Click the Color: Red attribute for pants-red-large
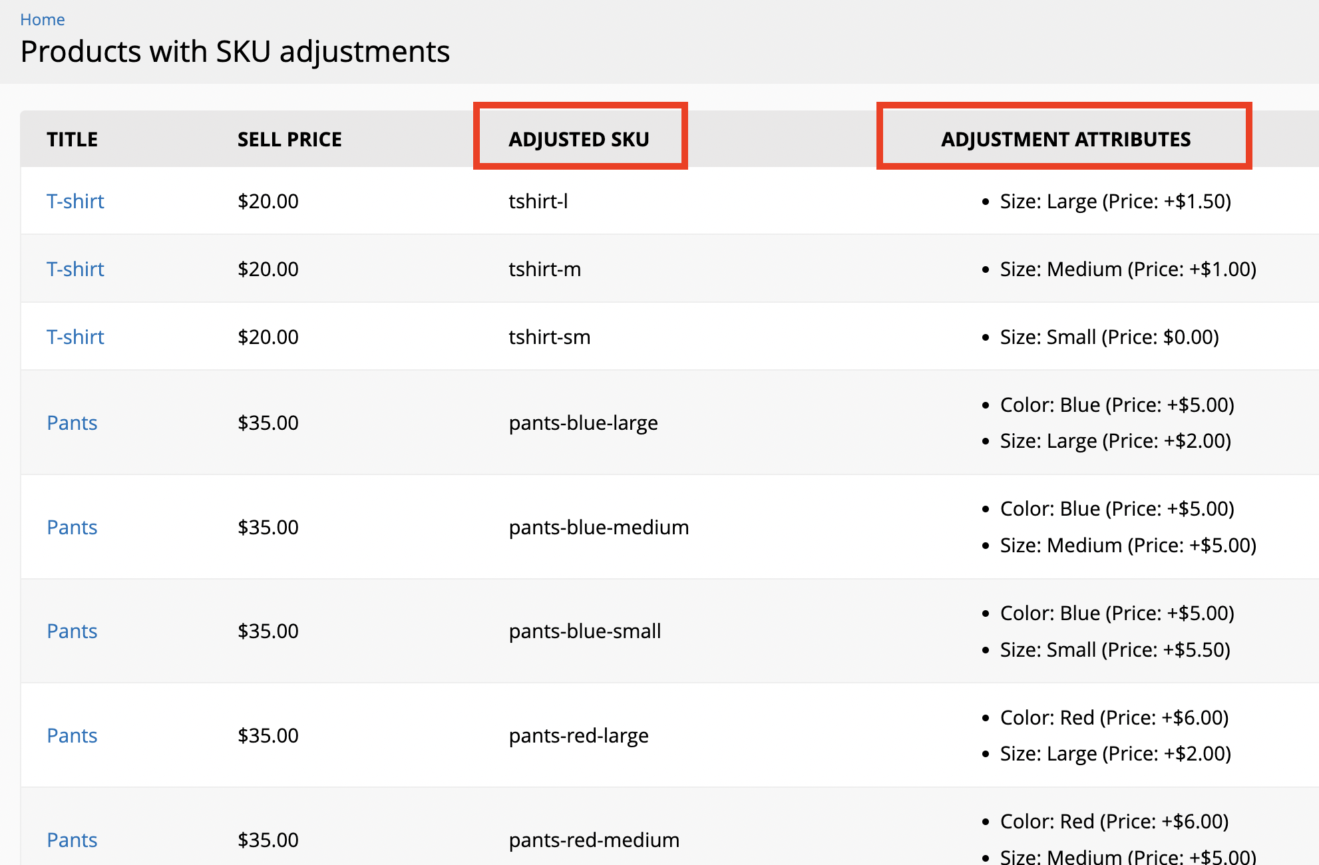 pos(1114,717)
